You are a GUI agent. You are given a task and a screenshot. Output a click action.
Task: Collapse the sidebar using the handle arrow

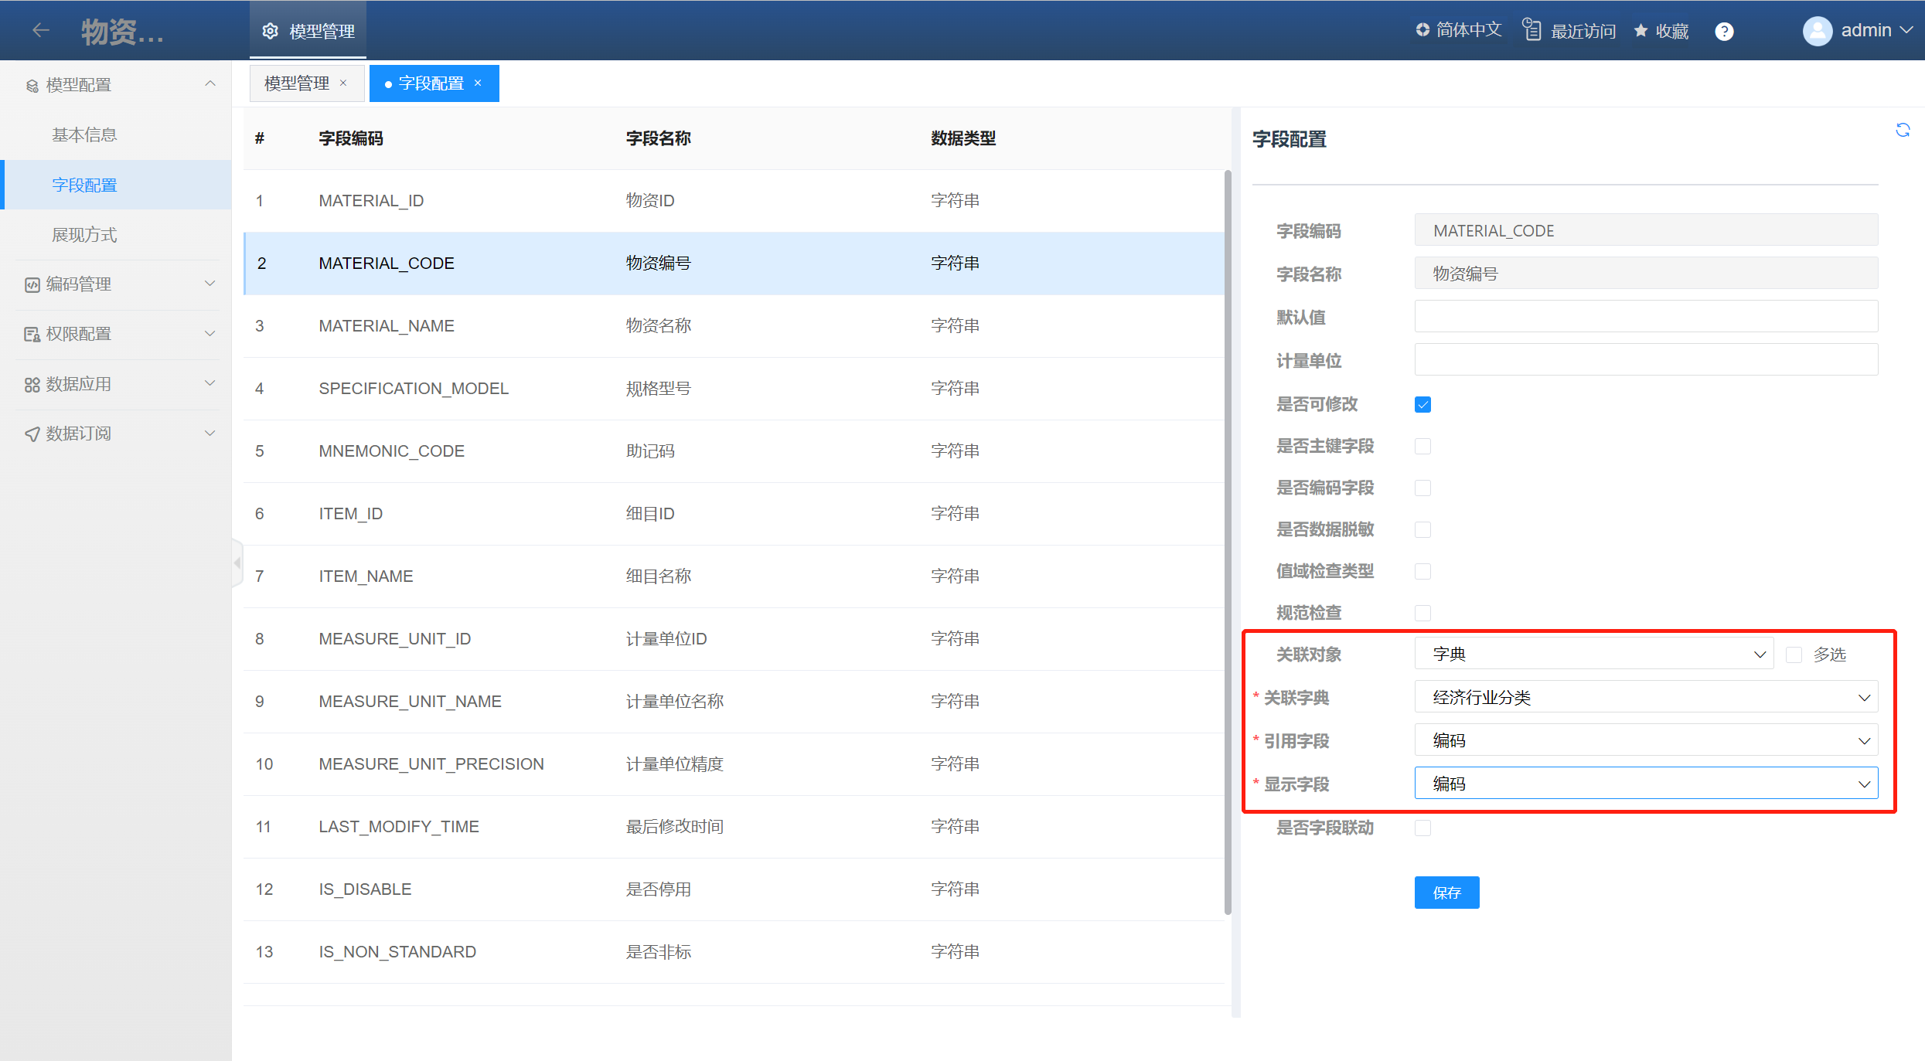click(x=237, y=563)
